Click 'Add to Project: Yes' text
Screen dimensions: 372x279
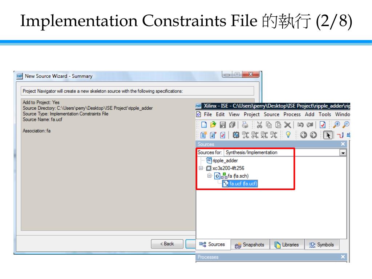point(41,102)
